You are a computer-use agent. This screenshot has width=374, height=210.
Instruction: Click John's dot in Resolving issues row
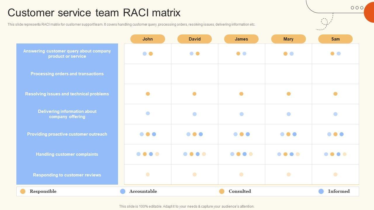click(x=148, y=94)
